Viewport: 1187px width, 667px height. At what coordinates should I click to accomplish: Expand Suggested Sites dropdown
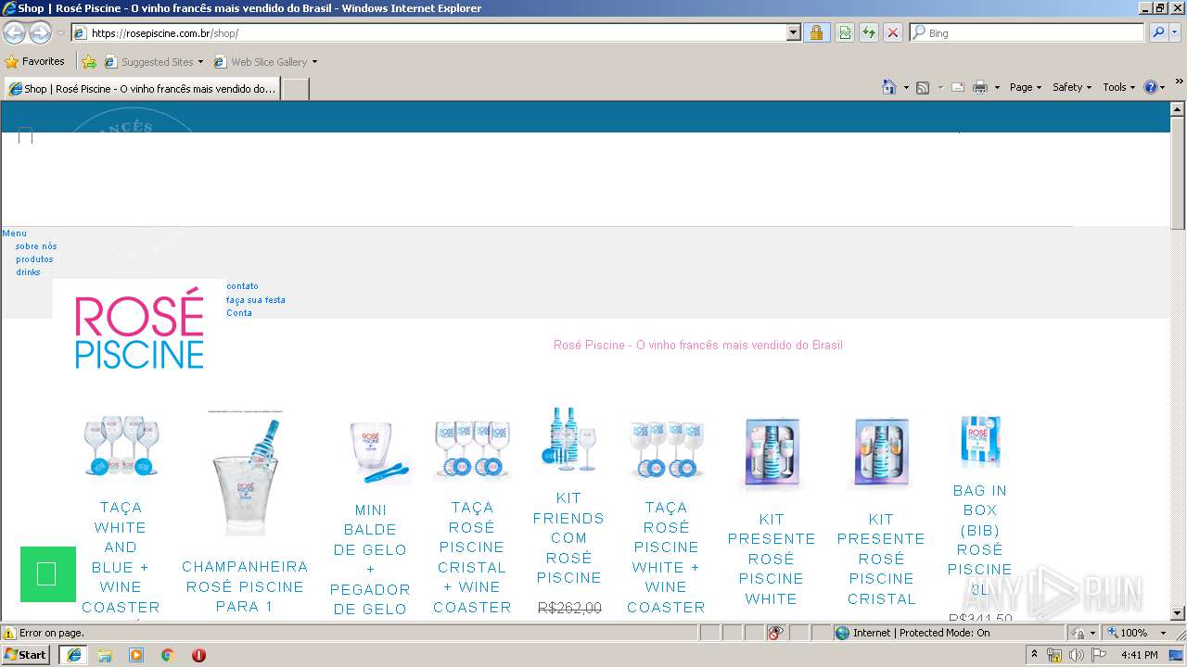(200, 62)
